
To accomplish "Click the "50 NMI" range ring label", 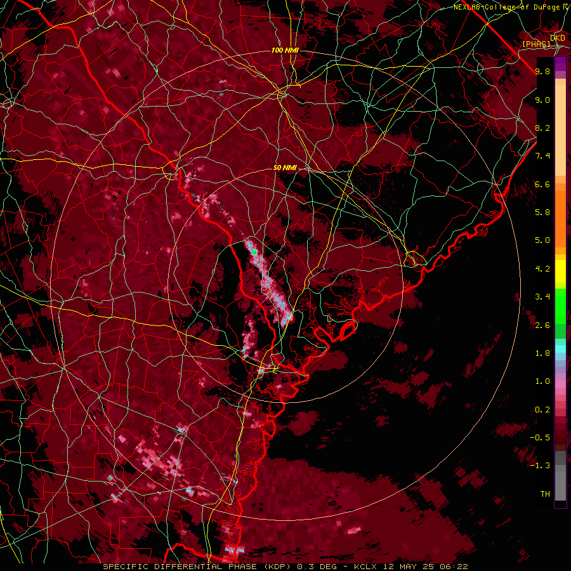I will point(285,167).
